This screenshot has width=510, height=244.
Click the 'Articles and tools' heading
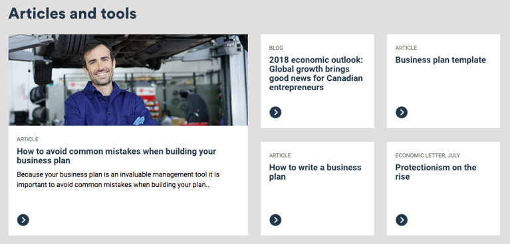(72, 13)
